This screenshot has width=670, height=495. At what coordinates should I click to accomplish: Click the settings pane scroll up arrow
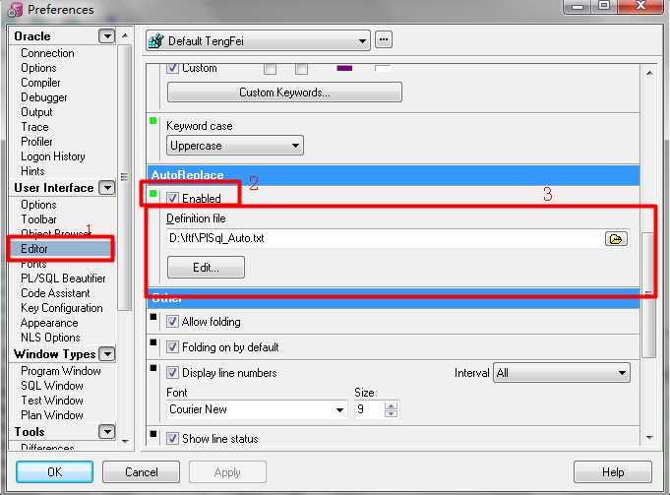pyautogui.click(x=649, y=73)
